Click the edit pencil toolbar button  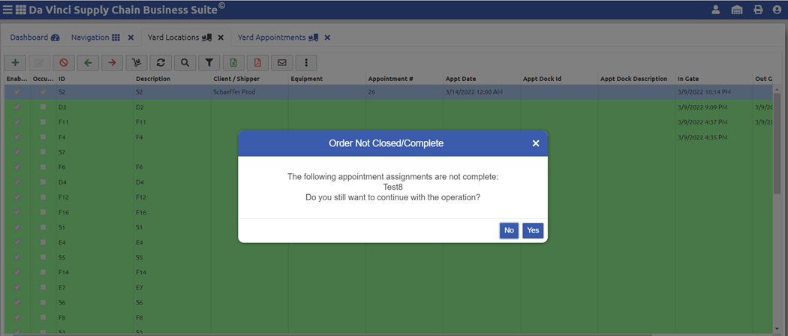coord(40,63)
